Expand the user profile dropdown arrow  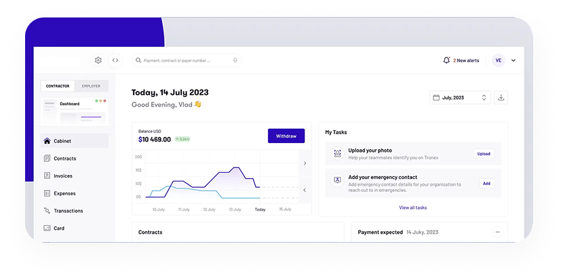(513, 60)
